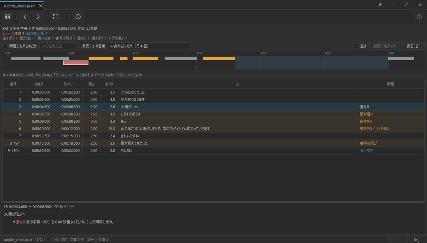Click エラー 1 summary count

pyautogui.click(x=8, y=33)
